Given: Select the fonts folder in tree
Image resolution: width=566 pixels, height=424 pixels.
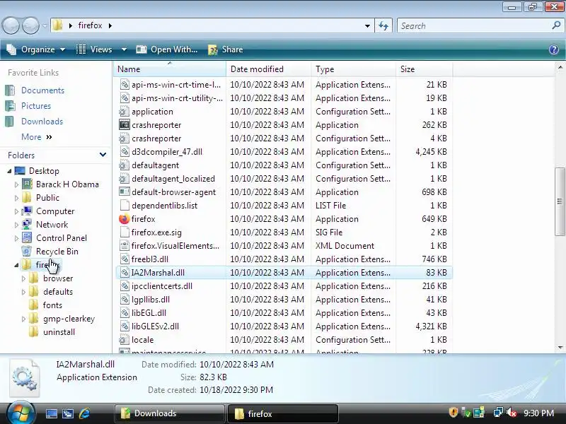Looking at the screenshot, I should 52,305.
